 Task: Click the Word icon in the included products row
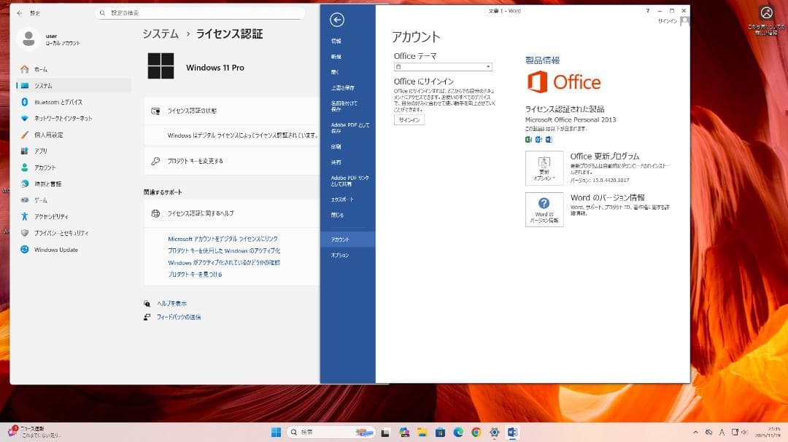point(549,138)
